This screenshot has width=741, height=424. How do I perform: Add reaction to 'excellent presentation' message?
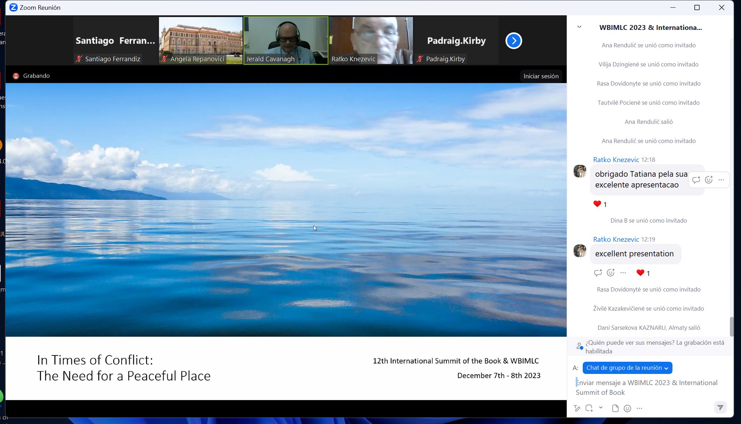pos(611,273)
